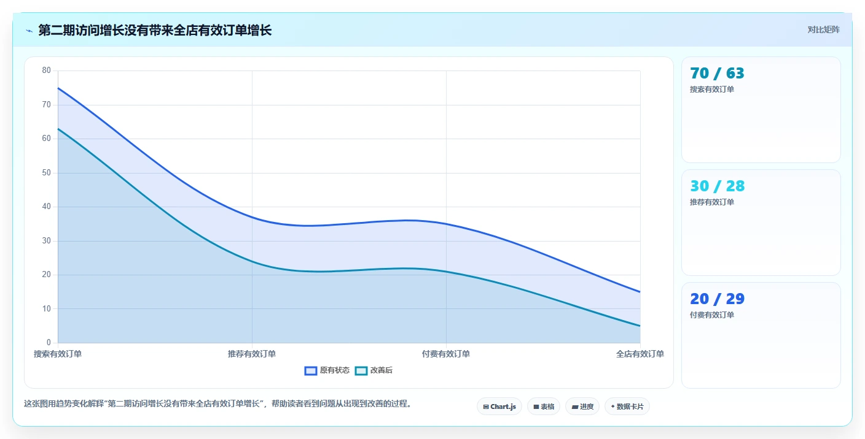The image size is (865, 439).
Task: Click the 80 y-axis tick label
Action: [47, 71]
